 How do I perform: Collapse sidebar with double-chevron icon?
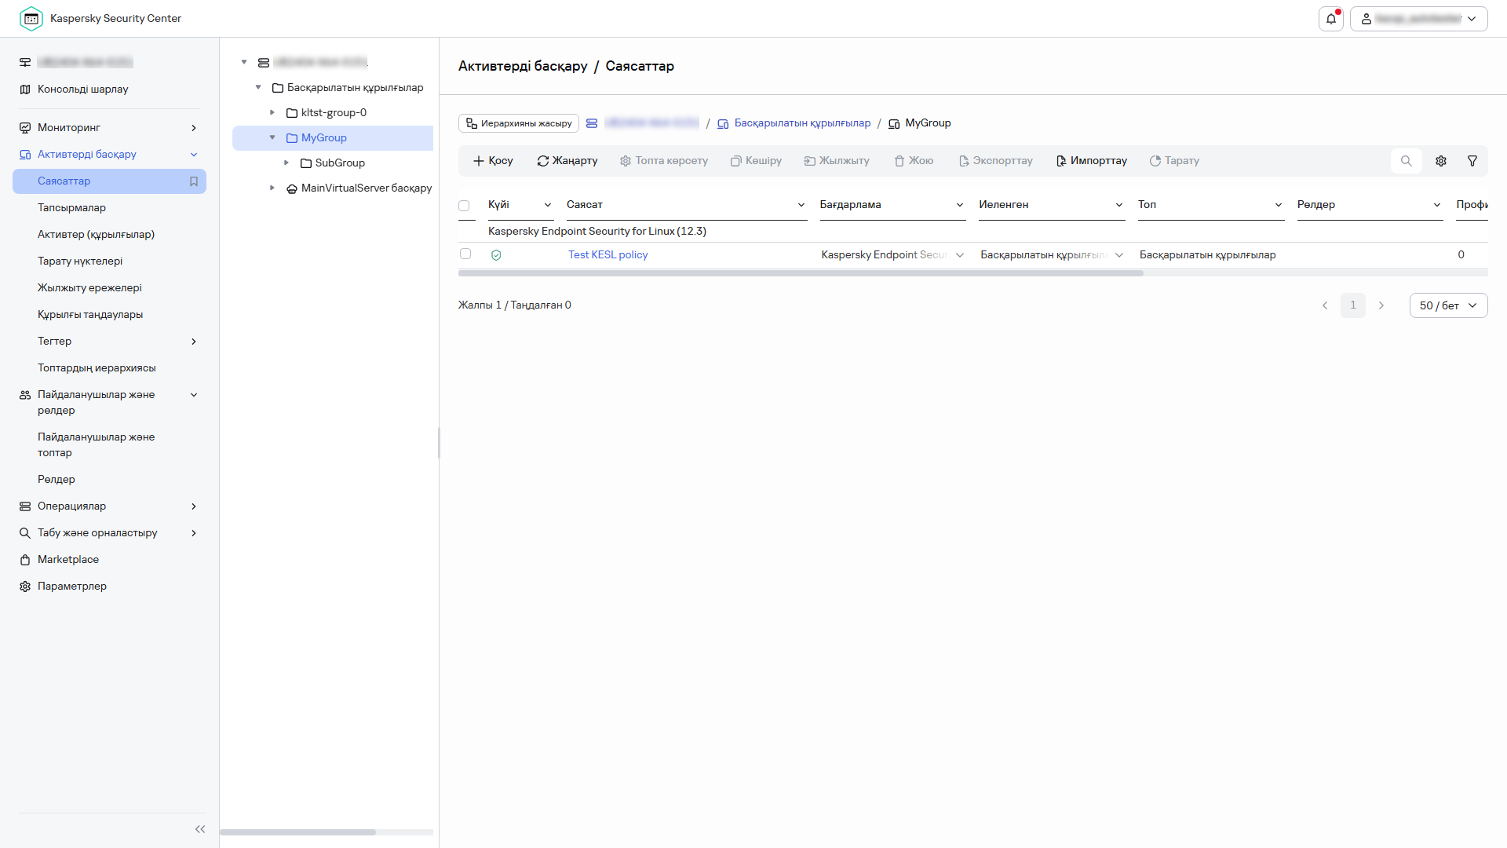click(x=199, y=829)
